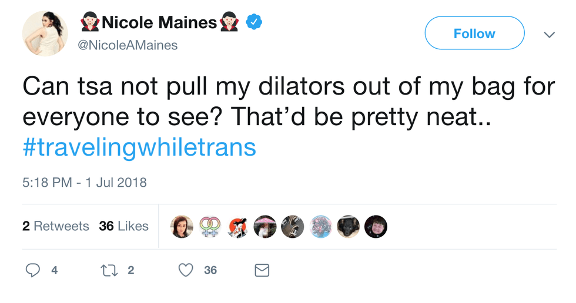Open the #travelingwhiletrans hashtag link
The width and height of the screenshot is (576, 303).
139,147
